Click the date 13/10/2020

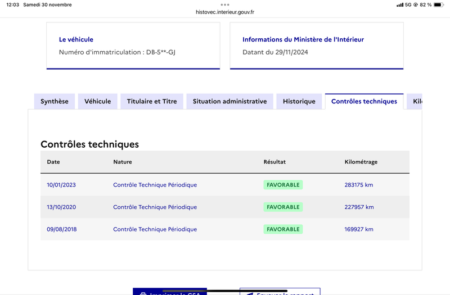[x=61, y=207]
